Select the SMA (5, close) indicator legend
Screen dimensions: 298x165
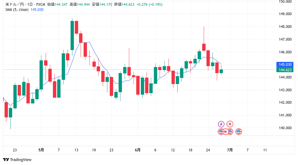click(17, 10)
